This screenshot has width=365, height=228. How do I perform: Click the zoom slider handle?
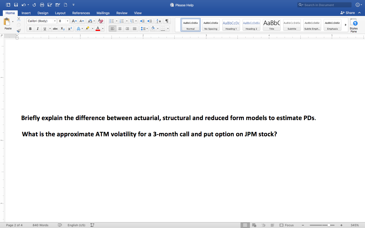329,225
